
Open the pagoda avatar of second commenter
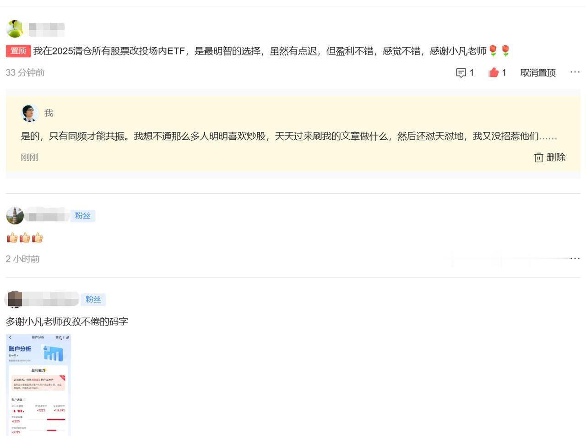[15, 215]
